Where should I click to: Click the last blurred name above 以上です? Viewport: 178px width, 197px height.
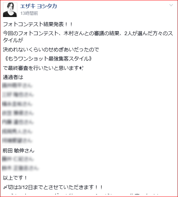(21, 168)
